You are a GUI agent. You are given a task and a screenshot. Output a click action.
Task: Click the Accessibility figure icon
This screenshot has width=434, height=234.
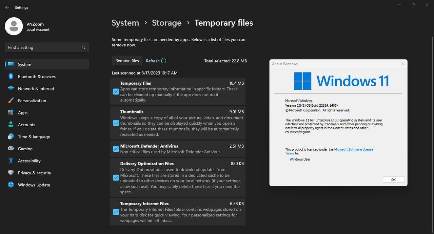click(11, 161)
